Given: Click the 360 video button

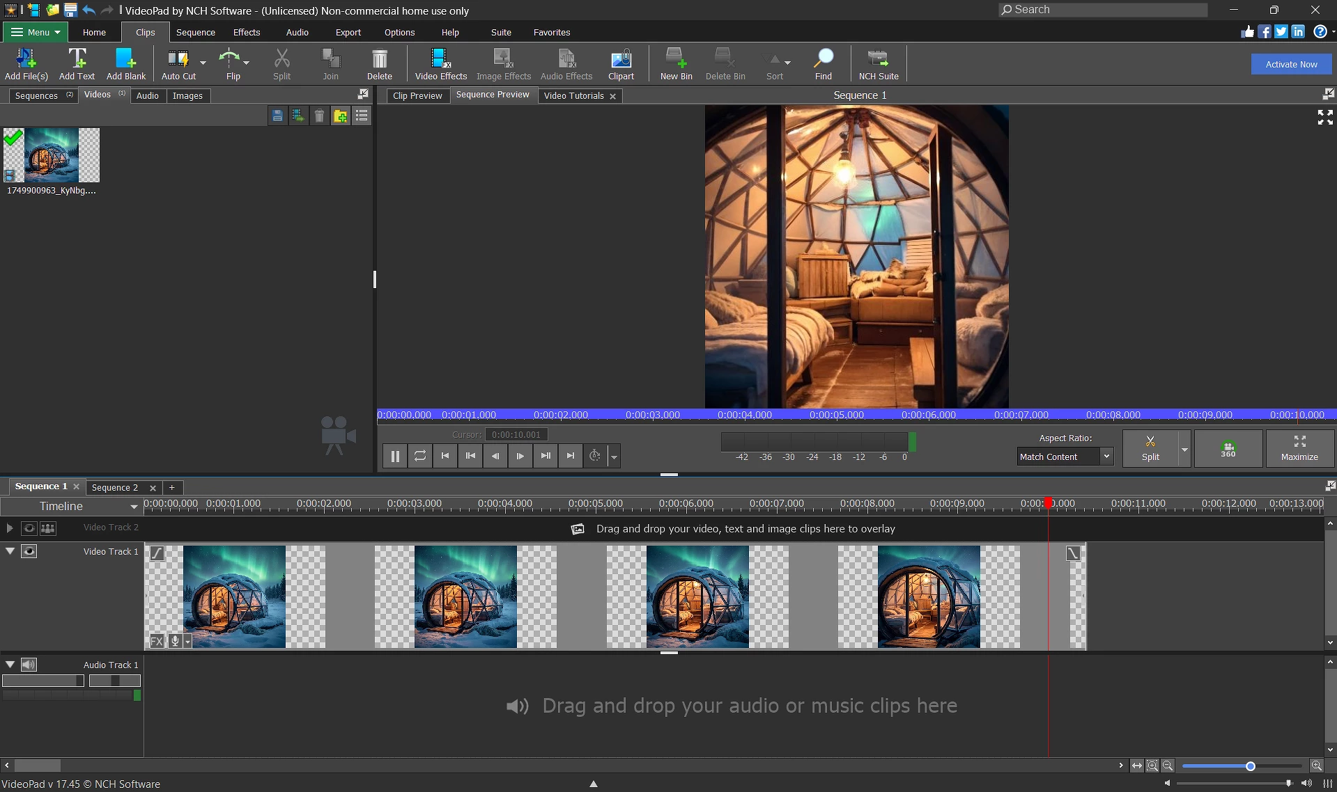Looking at the screenshot, I should pyautogui.click(x=1228, y=449).
